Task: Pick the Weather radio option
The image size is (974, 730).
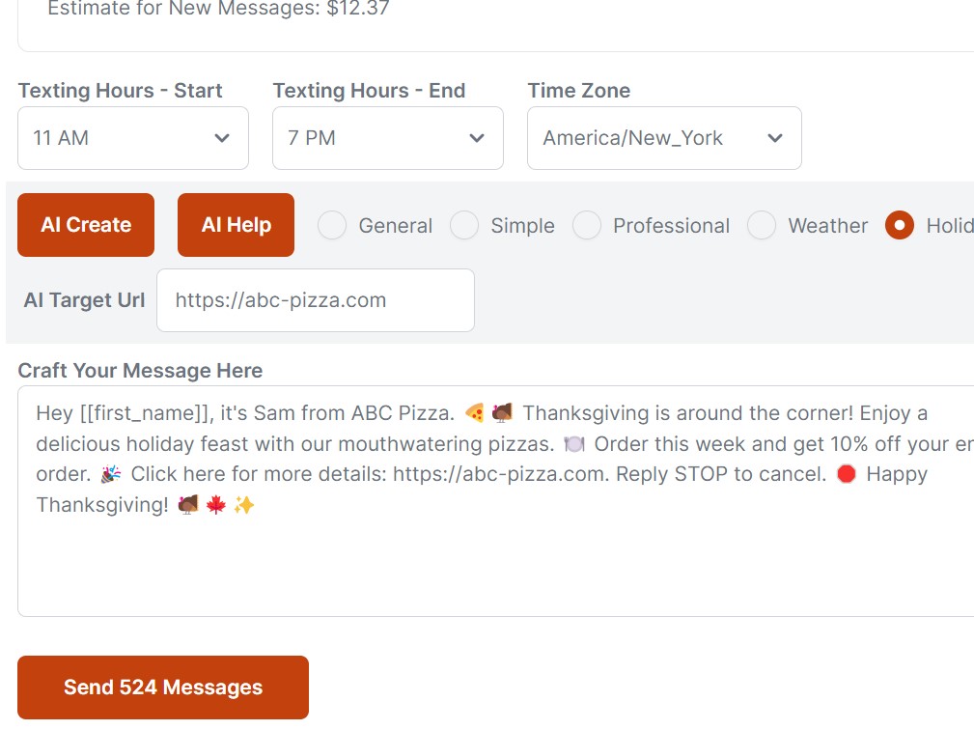Action: 762,226
